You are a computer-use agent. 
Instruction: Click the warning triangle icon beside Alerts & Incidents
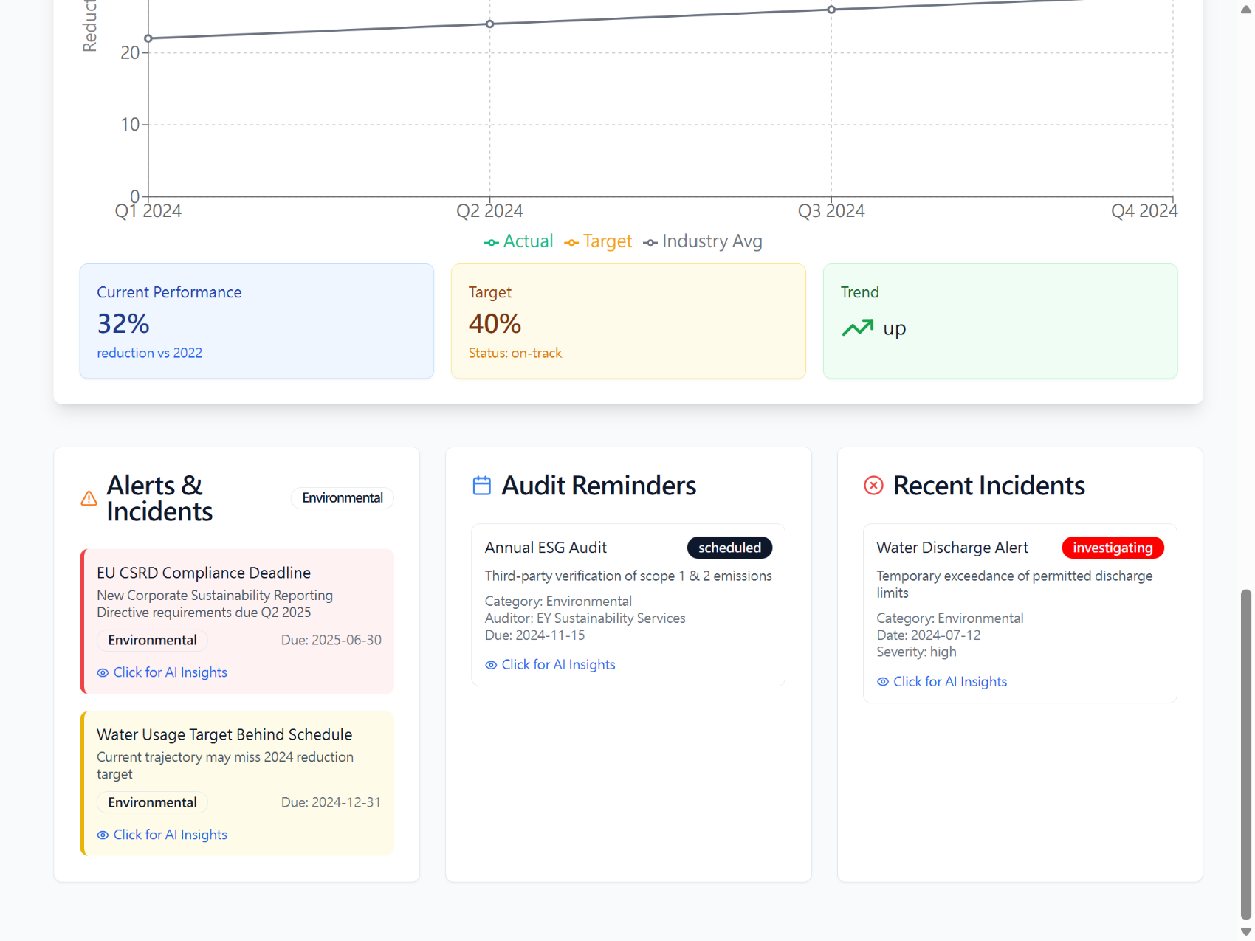click(x=89, y=499)
